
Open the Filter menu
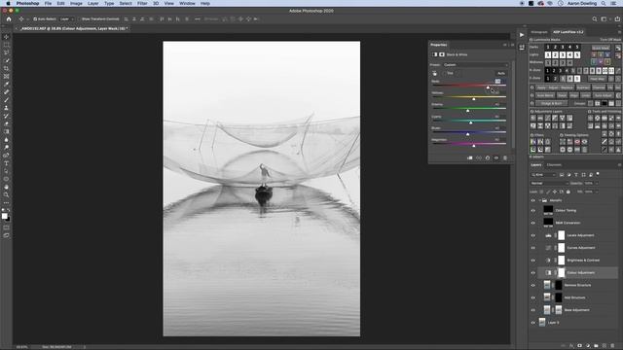(x=142, y=3)
